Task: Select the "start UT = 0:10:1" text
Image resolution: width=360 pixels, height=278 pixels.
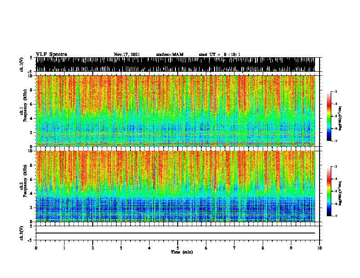Action: [x=220, y=55]
